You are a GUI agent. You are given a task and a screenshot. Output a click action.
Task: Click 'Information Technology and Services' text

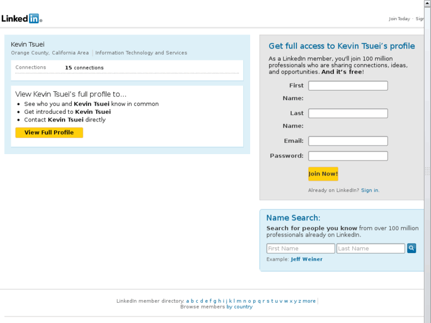click(x=141, y=53)
